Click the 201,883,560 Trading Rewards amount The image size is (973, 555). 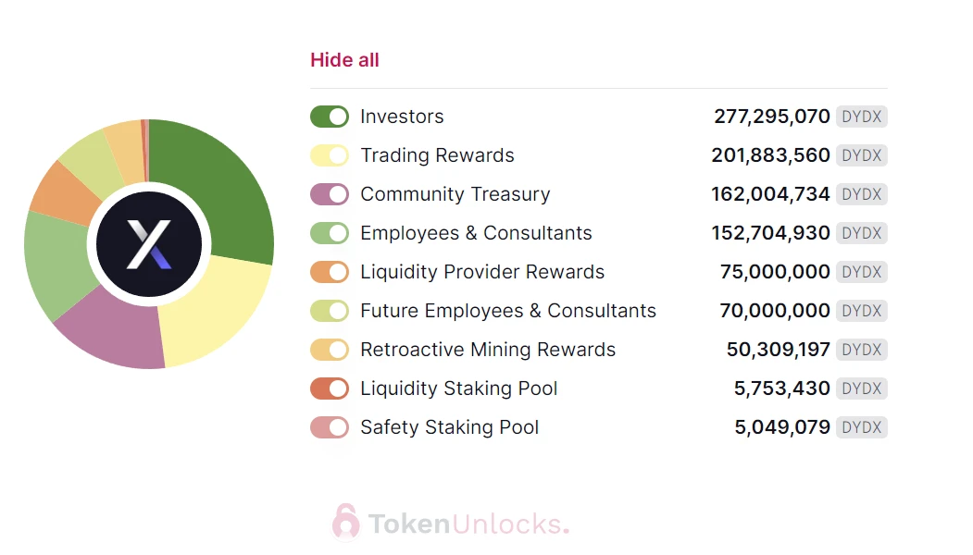(770, 155)
